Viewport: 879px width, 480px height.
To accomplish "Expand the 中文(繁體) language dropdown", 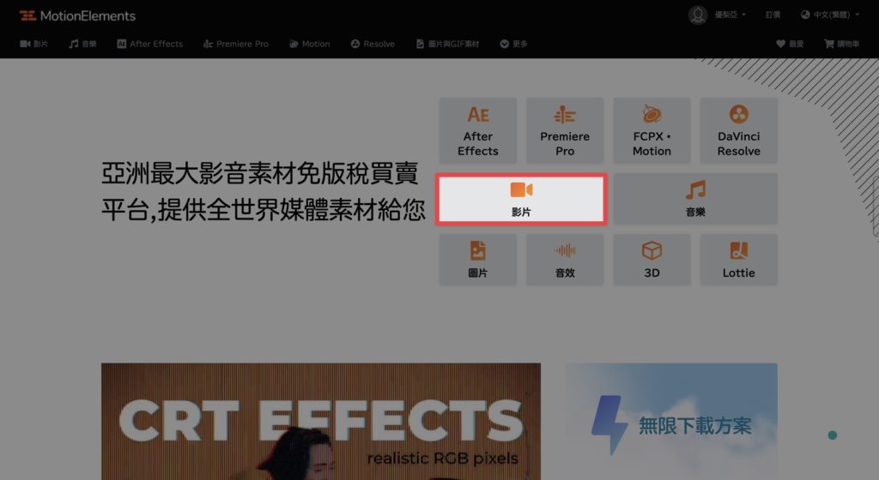I will (x=830, y=15).
